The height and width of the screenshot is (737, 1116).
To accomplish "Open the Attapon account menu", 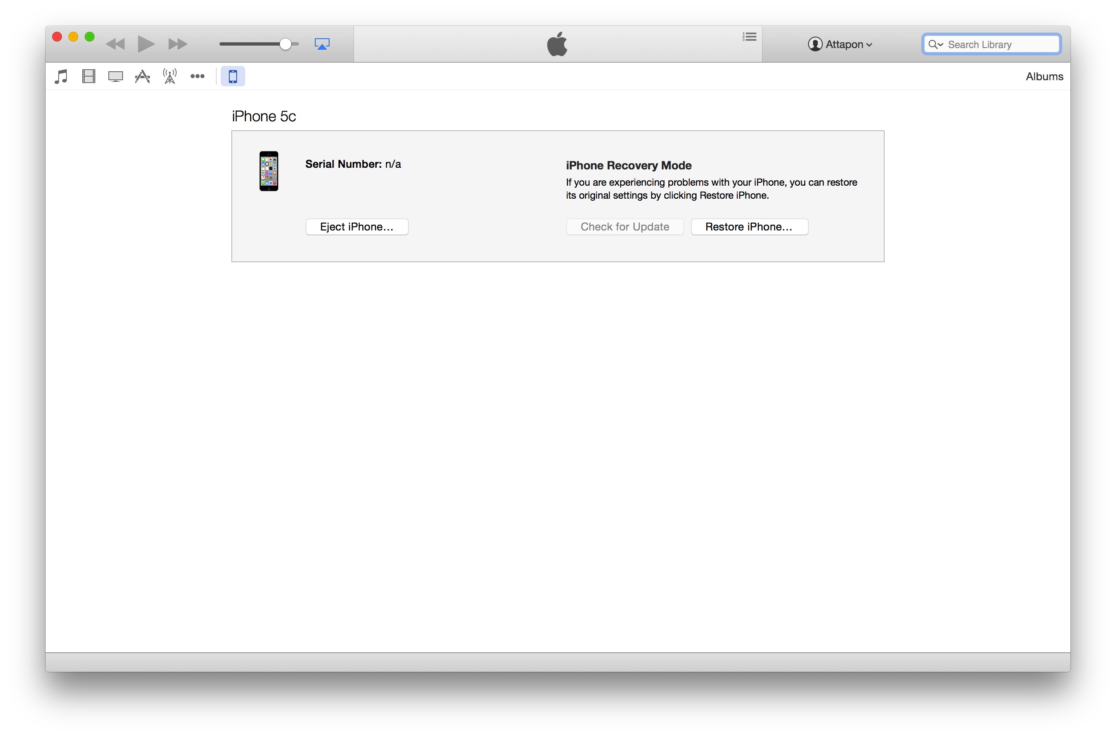I will click(840, 44).
